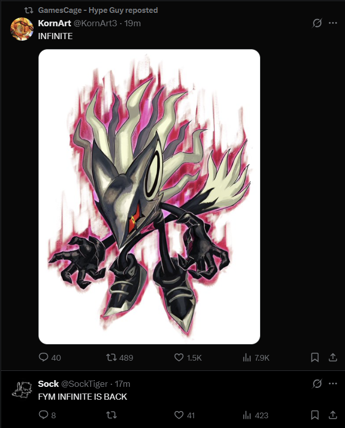Image resolution: width=345 pixels, height=428 pixels.
Task: View analytics showing 7.9K views
Action: pos(256,358)
